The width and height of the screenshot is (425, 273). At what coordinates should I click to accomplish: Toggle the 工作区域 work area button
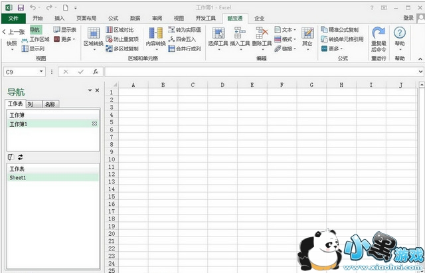point(35,39)
